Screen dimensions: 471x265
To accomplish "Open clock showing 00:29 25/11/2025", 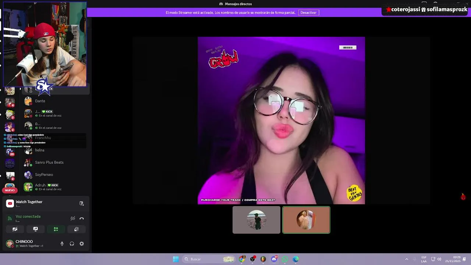I will 453,259.
